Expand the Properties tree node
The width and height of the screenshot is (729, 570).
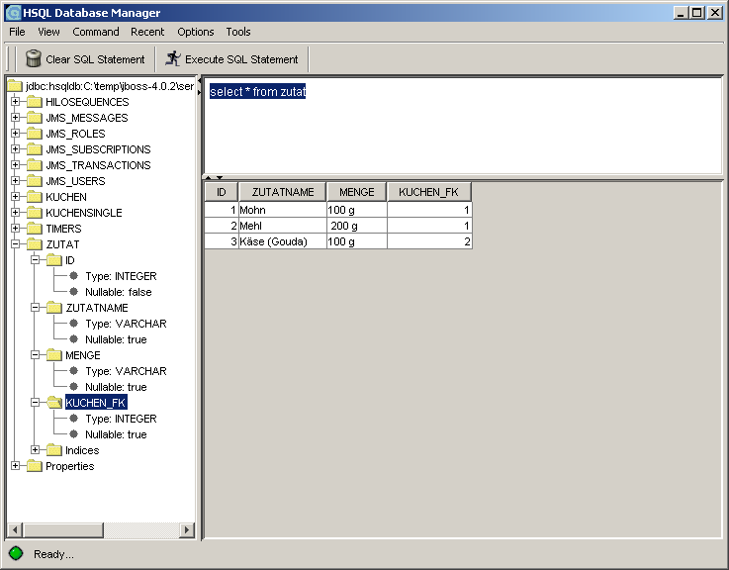point(16,465)
